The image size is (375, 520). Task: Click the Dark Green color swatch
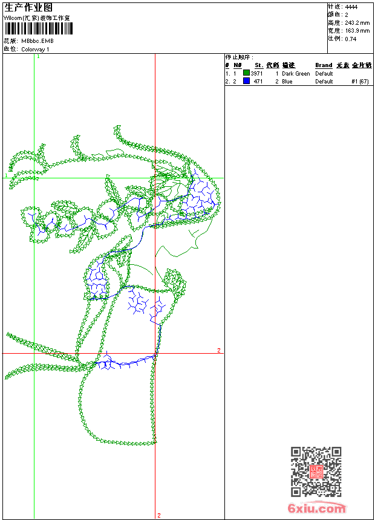(x=246, y=73)
